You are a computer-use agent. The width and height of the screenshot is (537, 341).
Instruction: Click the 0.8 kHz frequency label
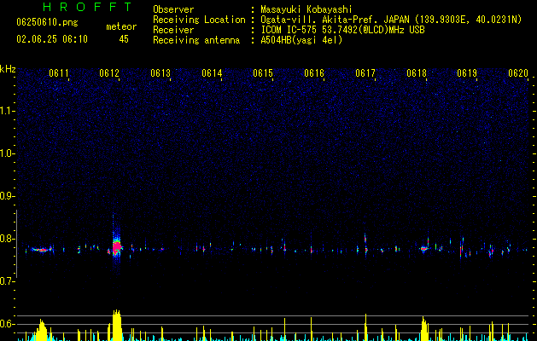pos(8,239)
